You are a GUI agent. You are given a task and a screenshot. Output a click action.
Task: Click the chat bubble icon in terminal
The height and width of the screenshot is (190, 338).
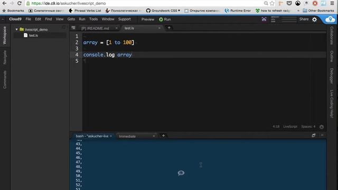click(181, 173)
